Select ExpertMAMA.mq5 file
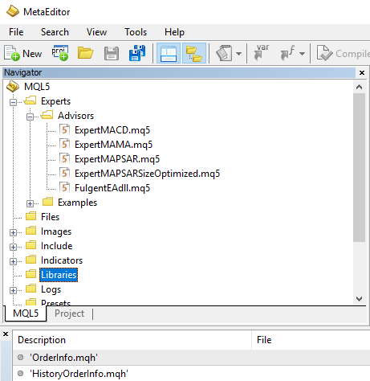The image size is (370, 381). [x=113, y=145]
